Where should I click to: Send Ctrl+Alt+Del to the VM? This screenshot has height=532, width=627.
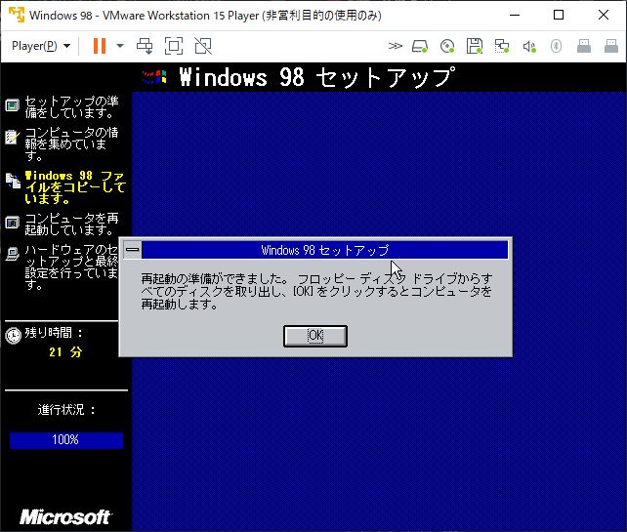[x=145, y=46]
